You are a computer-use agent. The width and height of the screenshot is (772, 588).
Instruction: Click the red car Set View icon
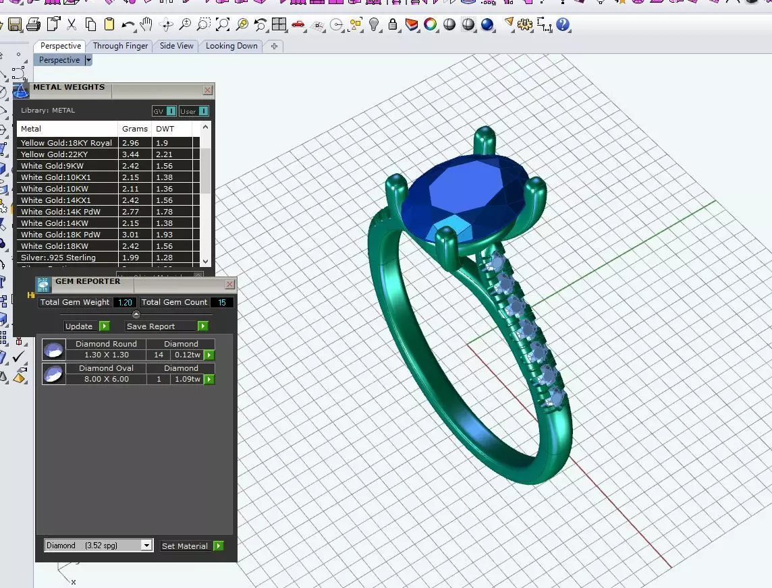(298, 24)
